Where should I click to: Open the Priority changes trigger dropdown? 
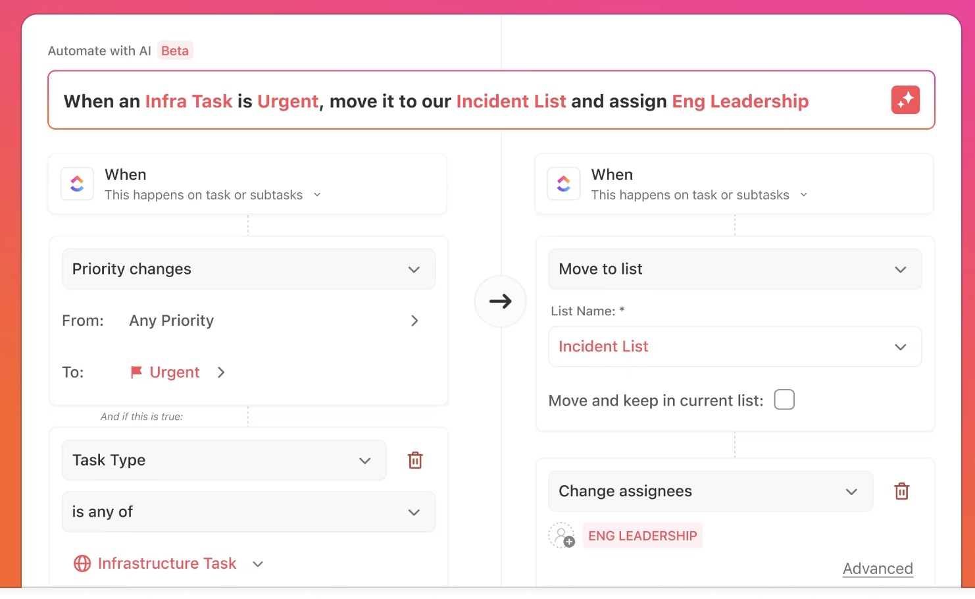coord(248,269)
